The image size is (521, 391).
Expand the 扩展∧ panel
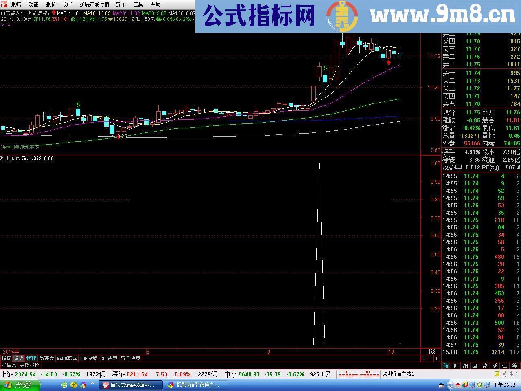pyautogui.click(x=9, y=365)
